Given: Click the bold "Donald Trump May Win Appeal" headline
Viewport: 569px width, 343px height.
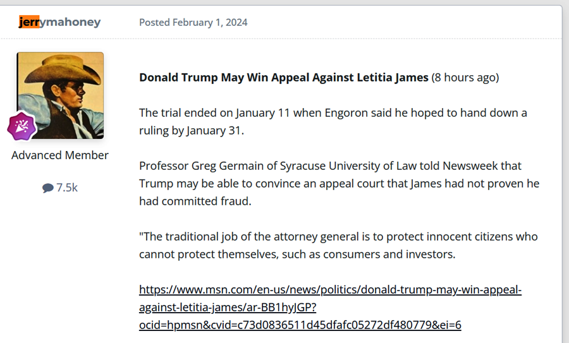Looking at the screenshot, I should pos(283,78).
